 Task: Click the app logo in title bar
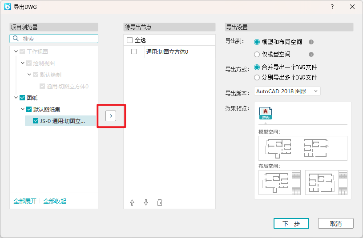[8, 7]
